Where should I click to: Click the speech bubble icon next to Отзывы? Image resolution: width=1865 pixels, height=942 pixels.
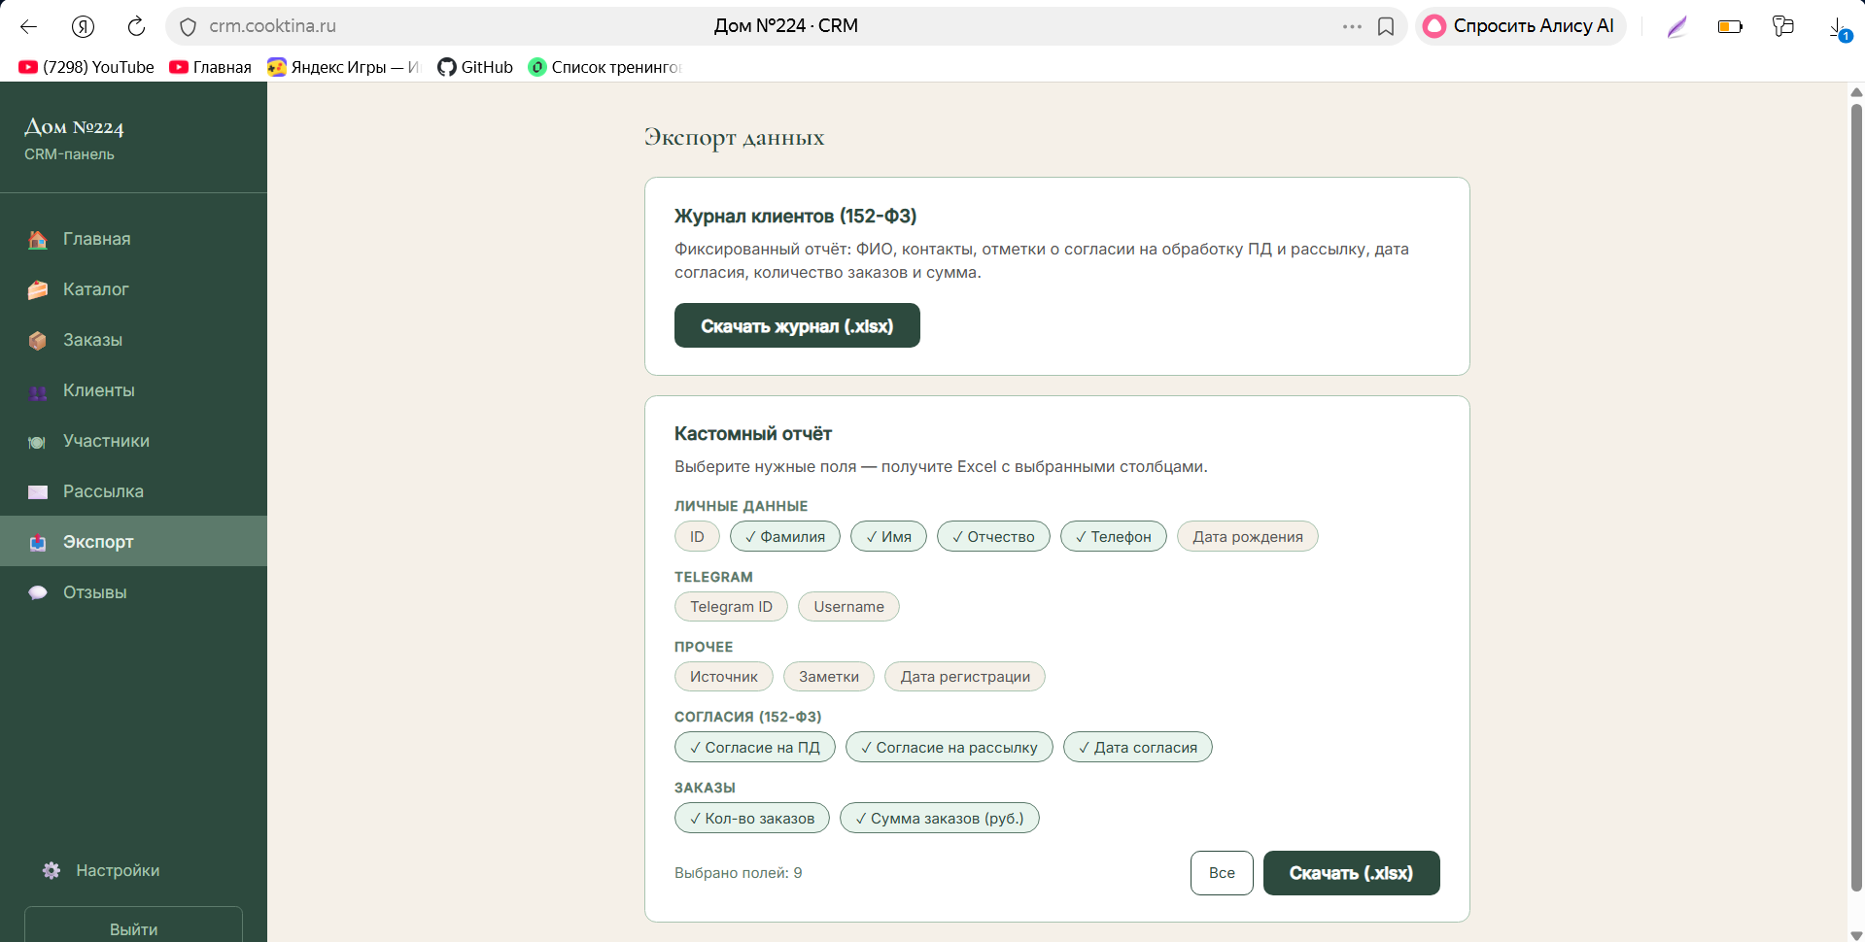pyautogui.click(x=38, y=592)
